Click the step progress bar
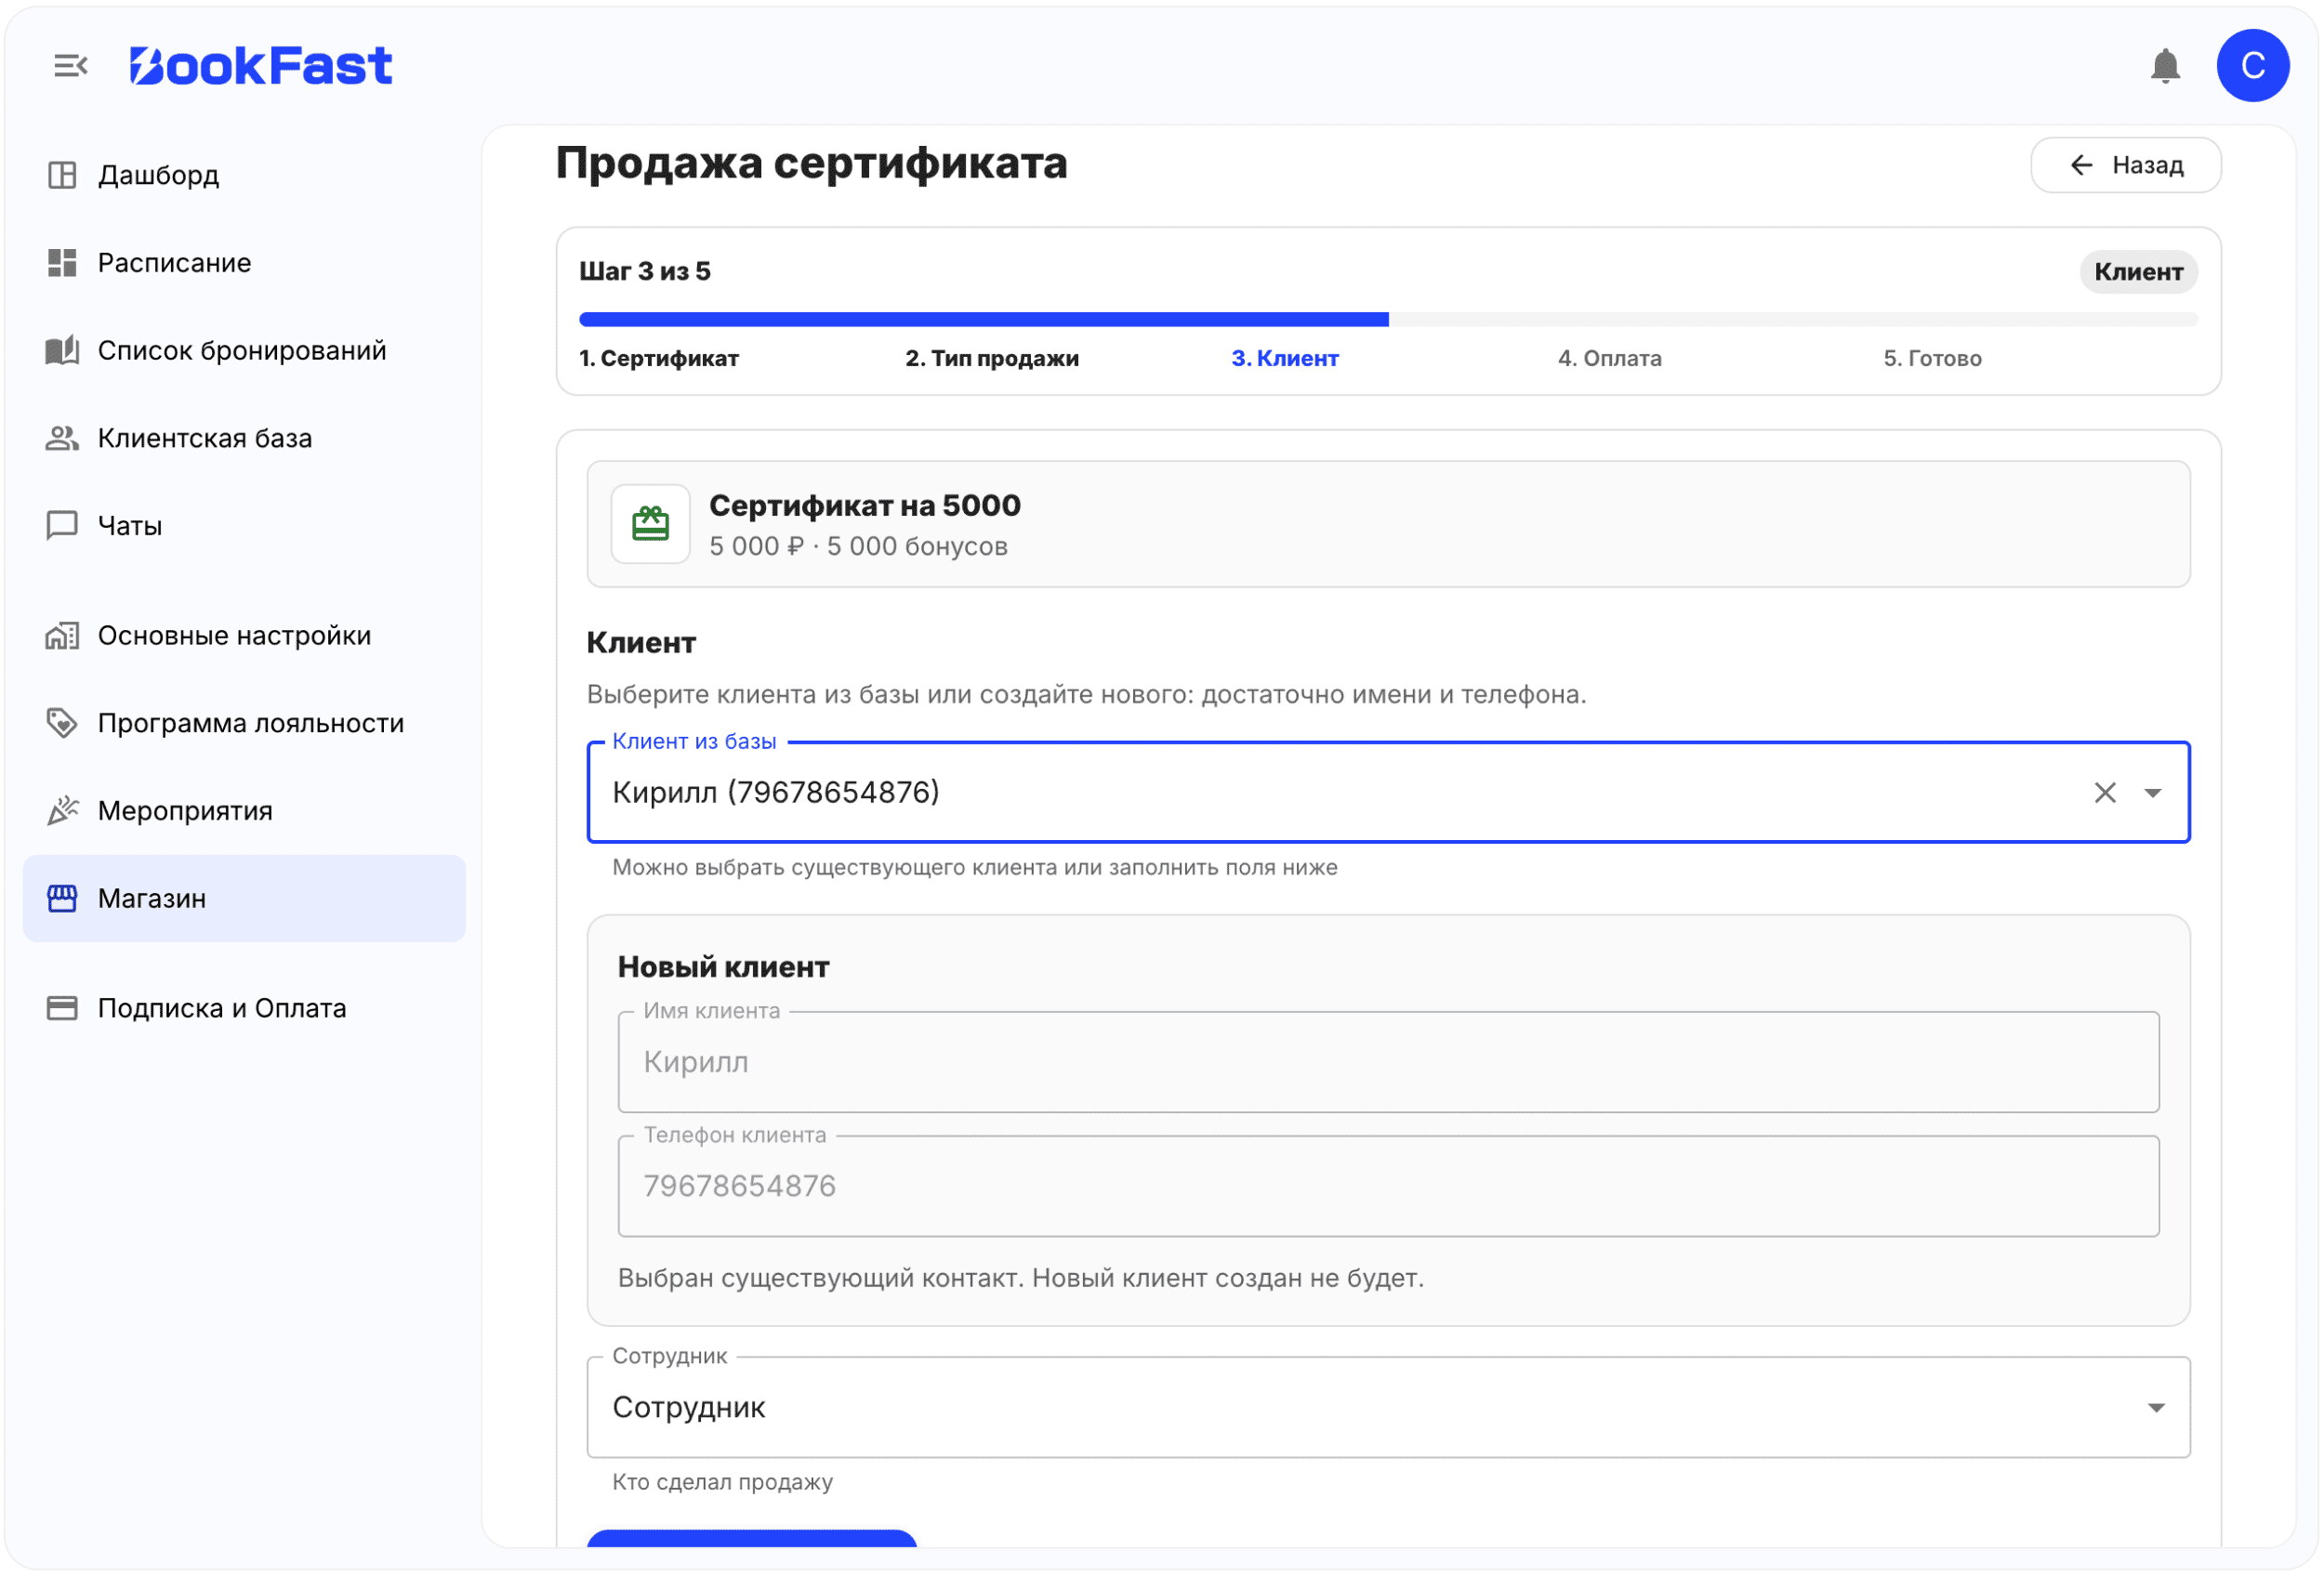This screenshot has width=2324, height=1576. click(x=1388, y=319)
